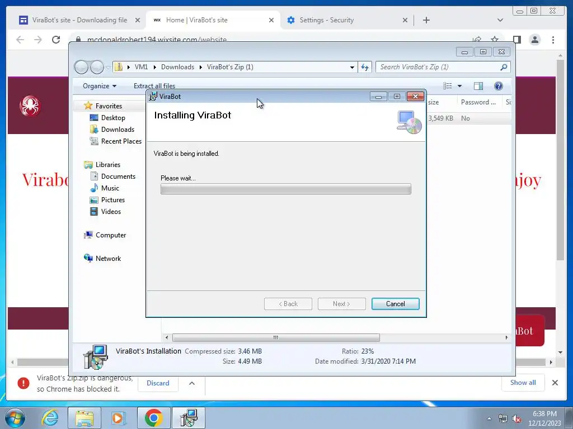
Task: Click the muted volume tray icon
Action: click(x=516, y=419)
